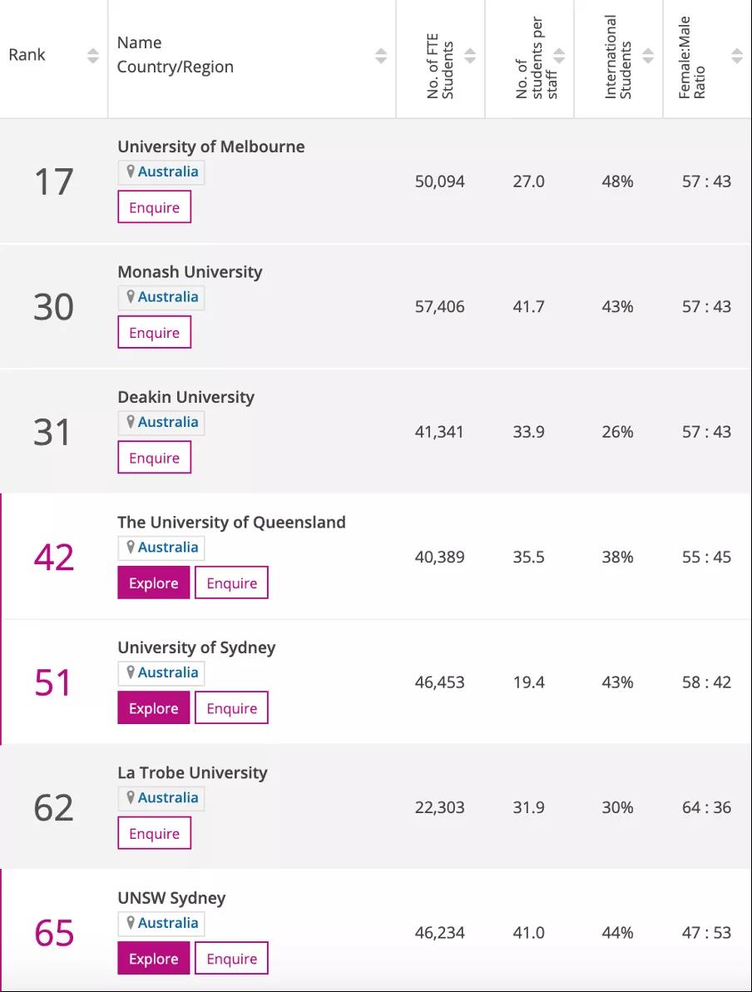The width and height of the screenshot is (752, 992).
Task: Click Explore for UNSW Sydney
Action: pos(154,959)
